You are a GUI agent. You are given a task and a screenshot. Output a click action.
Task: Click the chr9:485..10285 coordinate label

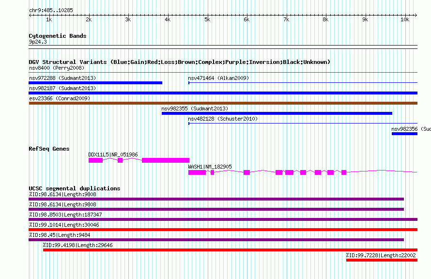[x=51, y=10]
